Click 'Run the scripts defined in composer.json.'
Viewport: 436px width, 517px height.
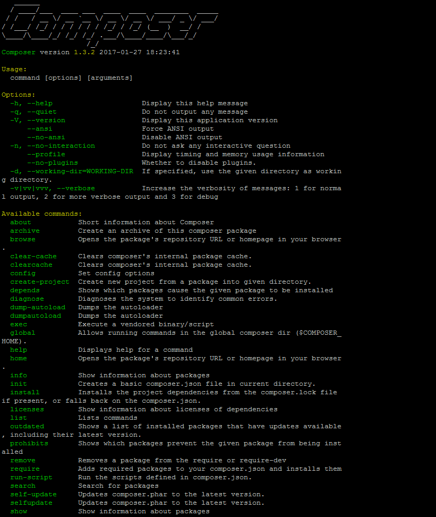coord(165,478)
